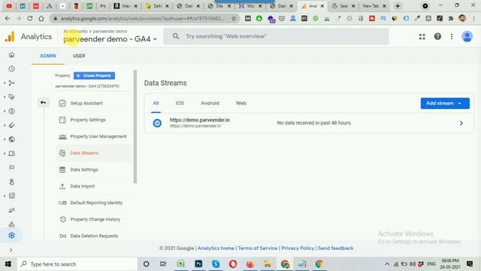Open Task View on the taskbar

coord(163,264)
